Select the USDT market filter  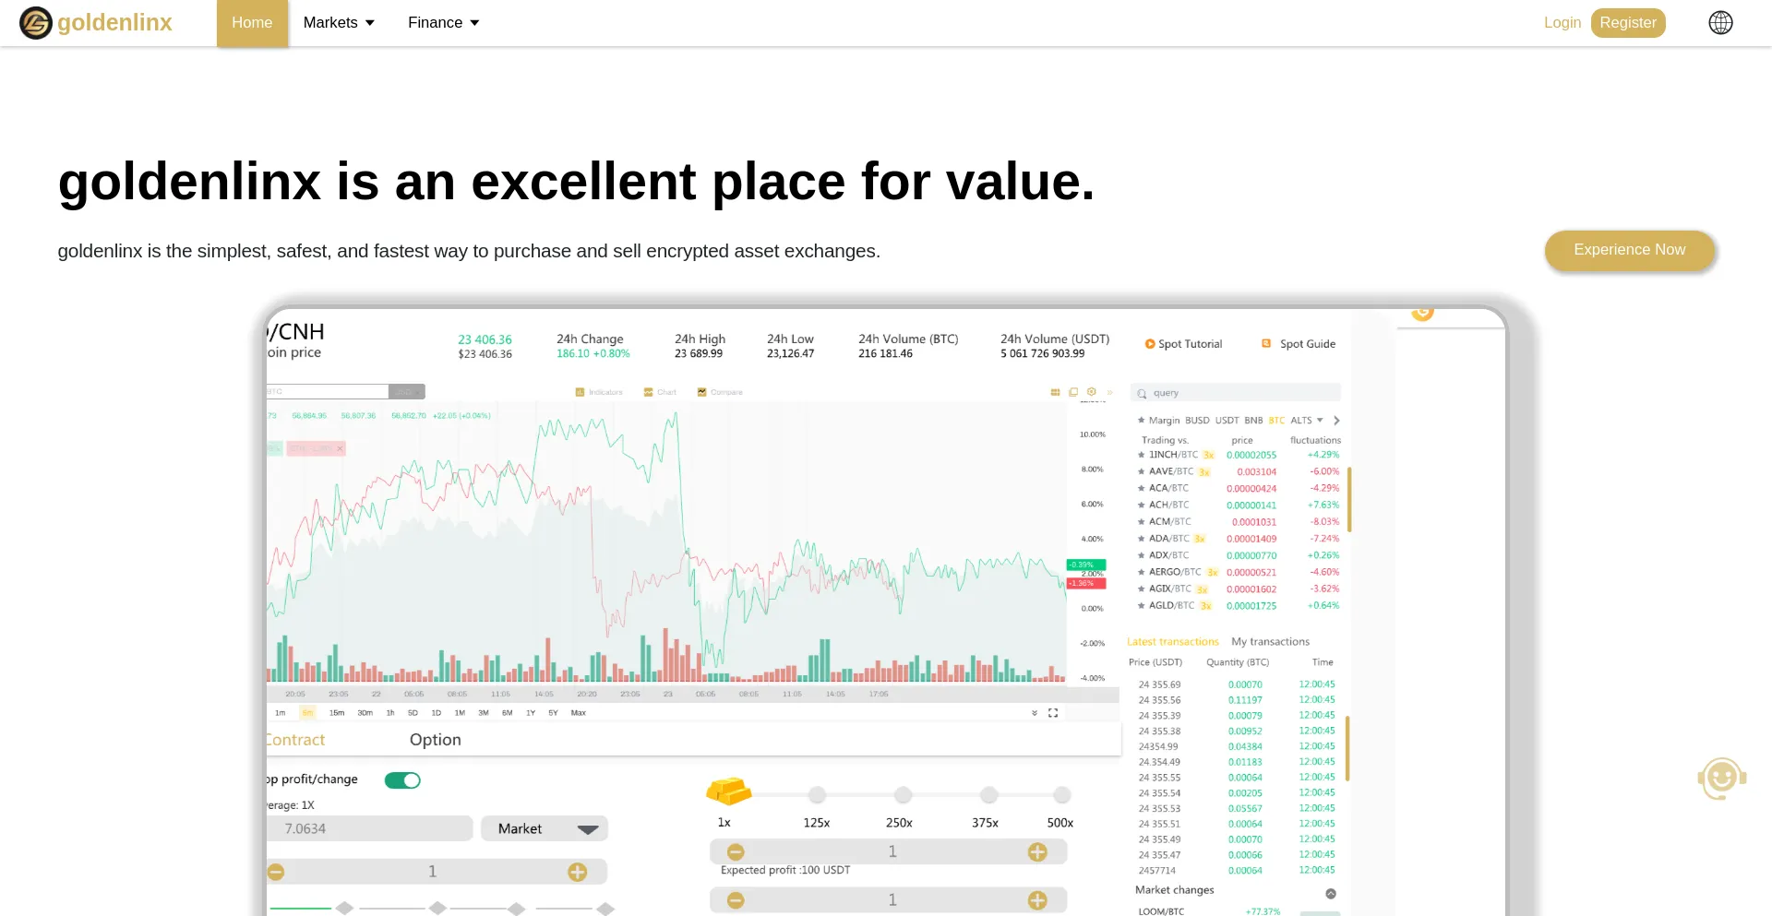pos(1227,421)
